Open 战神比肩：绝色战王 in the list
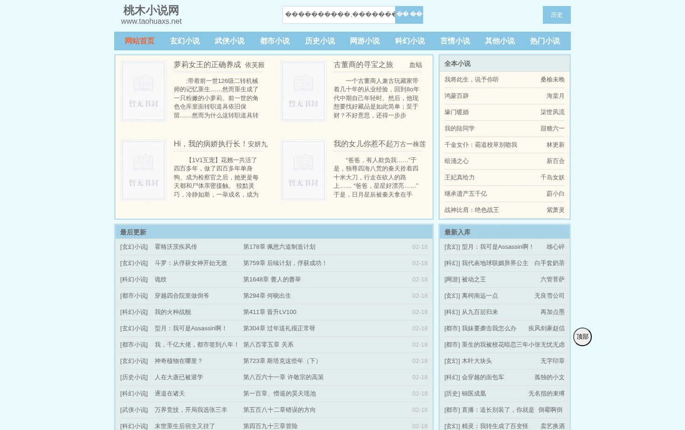685x430 pixels. tap(472, 210)
